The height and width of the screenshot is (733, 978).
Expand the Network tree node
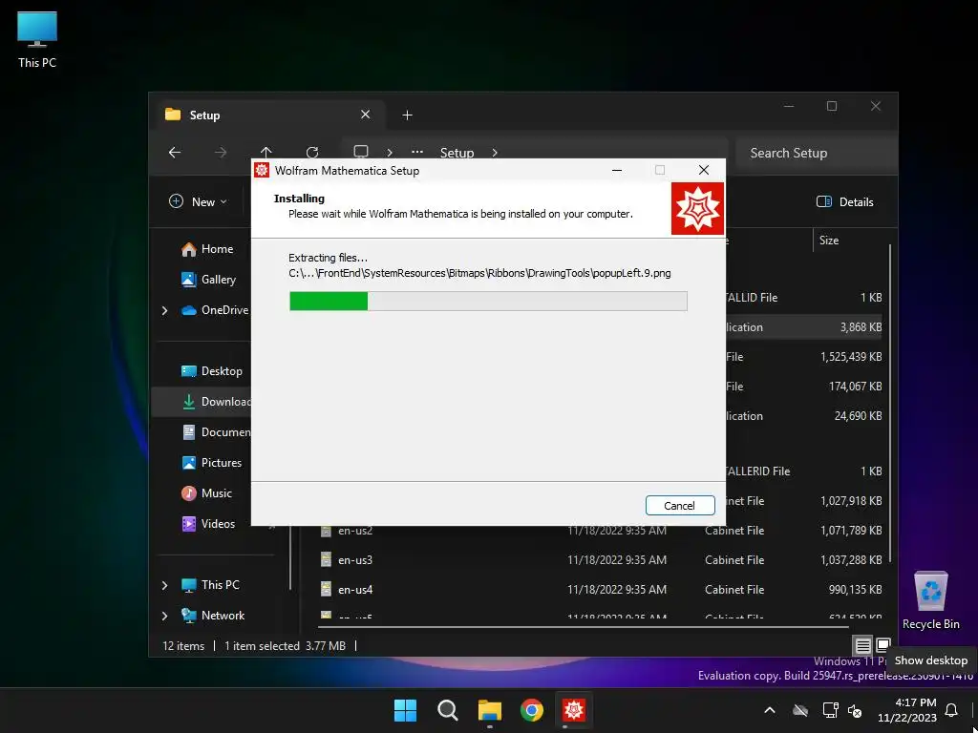(x=164, y=616)
